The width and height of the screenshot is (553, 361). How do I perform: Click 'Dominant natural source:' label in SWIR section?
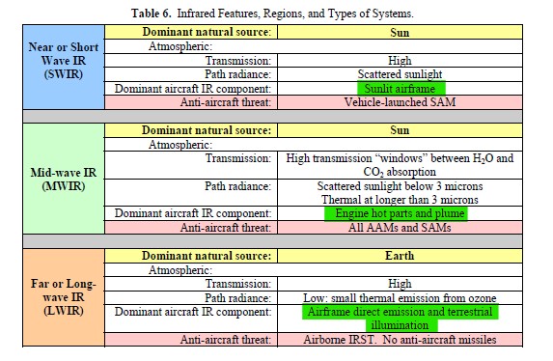click(207, 32)
